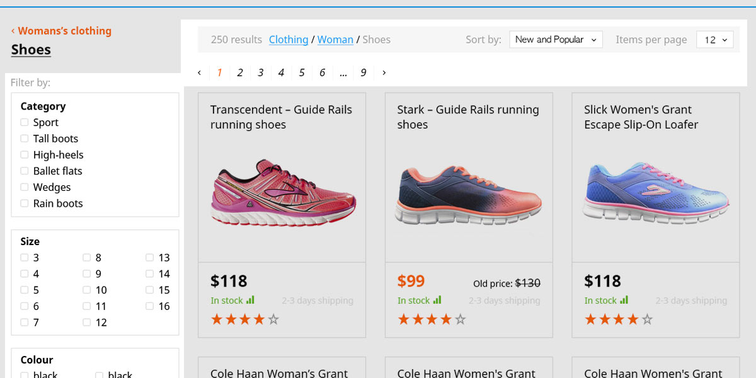Select current page 1
756x378 pixels.
point(219,72)
